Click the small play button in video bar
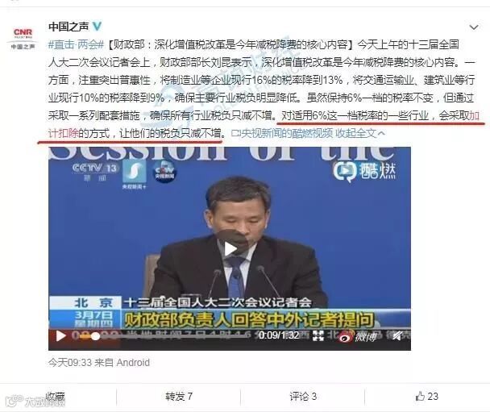The width and height of the screenshot is (490, 412). pos(60,336)
